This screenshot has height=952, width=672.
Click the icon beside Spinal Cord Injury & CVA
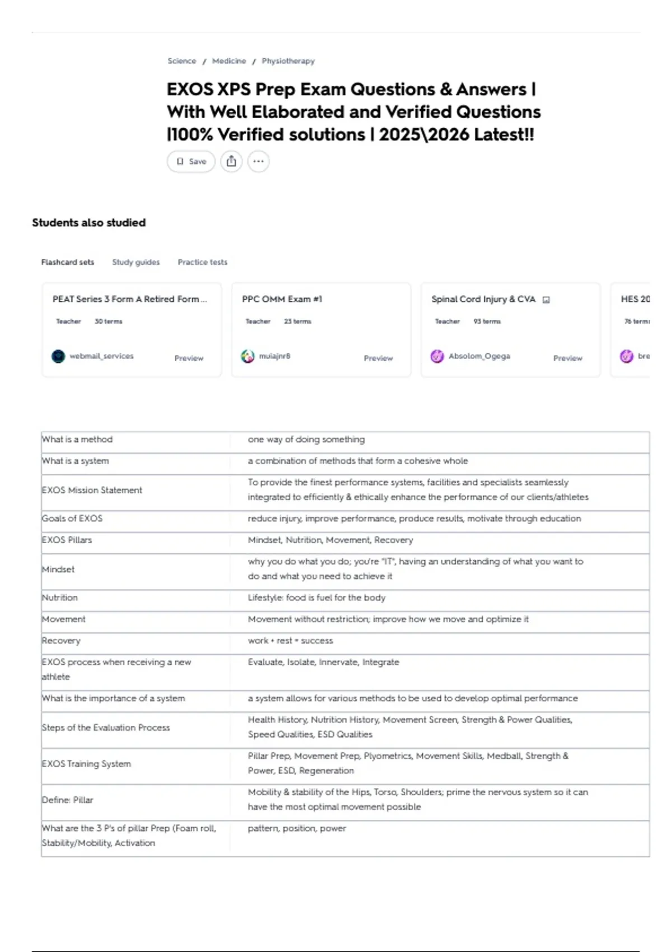pos(547,300)
